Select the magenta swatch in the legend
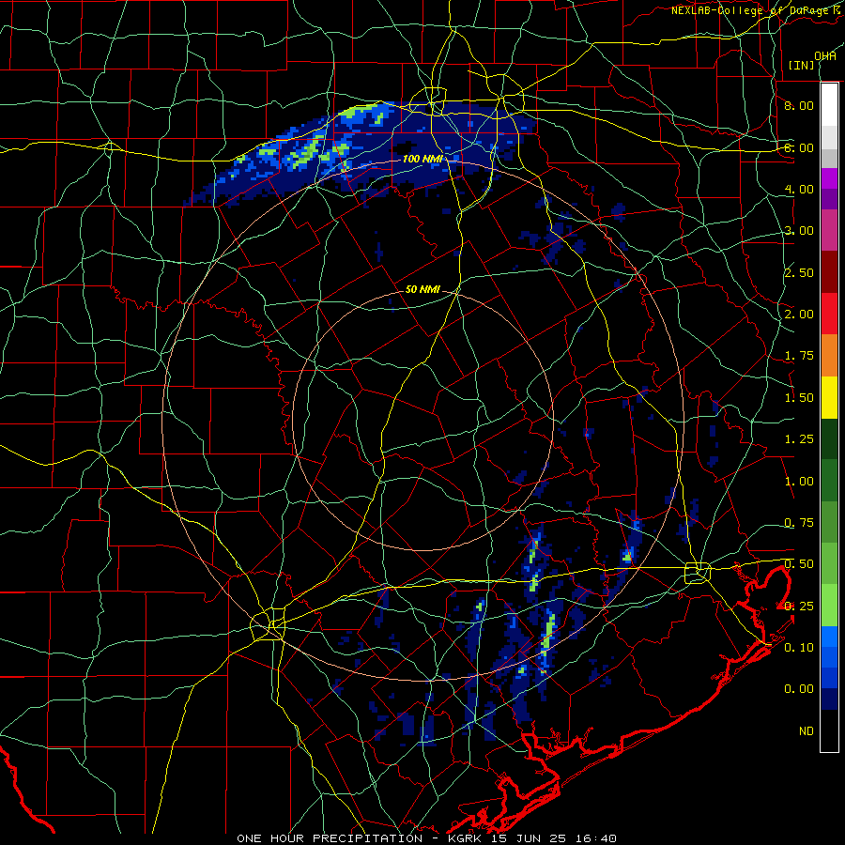The height and width of the screenshot is (845, 845). pos(829,178)
